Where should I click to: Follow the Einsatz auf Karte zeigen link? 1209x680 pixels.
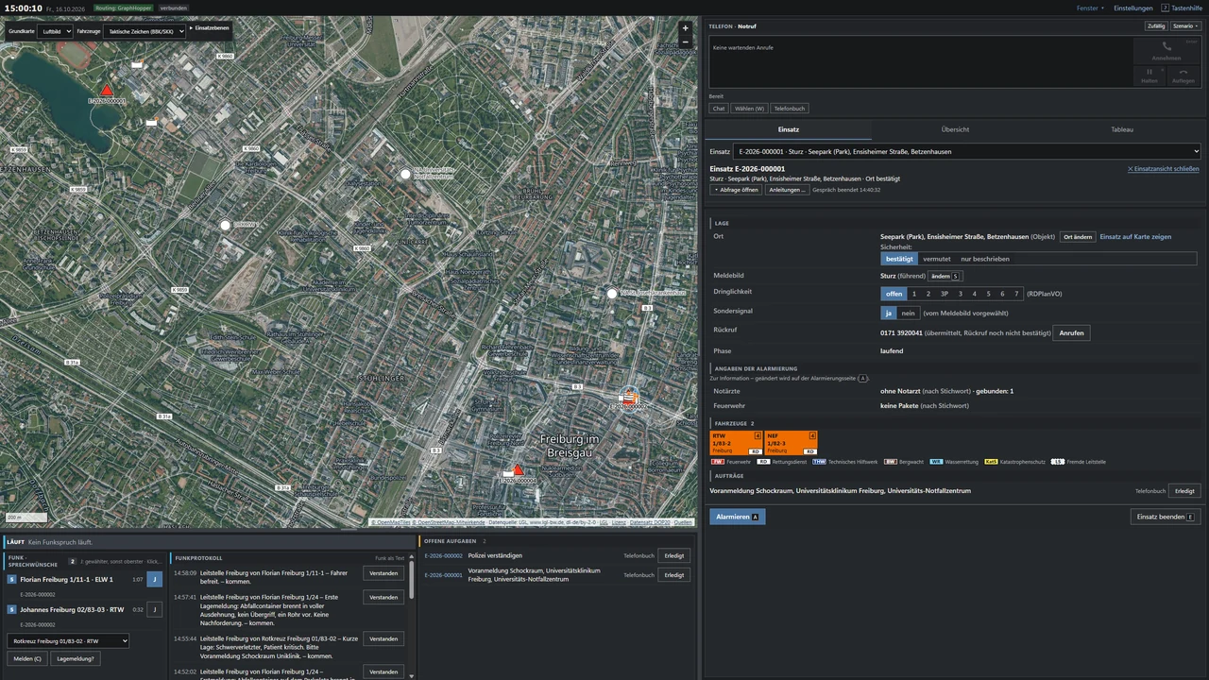click(1135, 237)
